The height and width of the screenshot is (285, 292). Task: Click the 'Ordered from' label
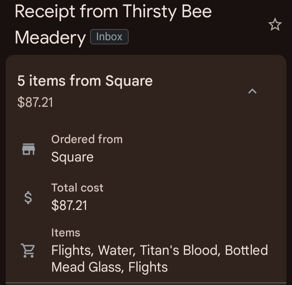tap(87, 139)
